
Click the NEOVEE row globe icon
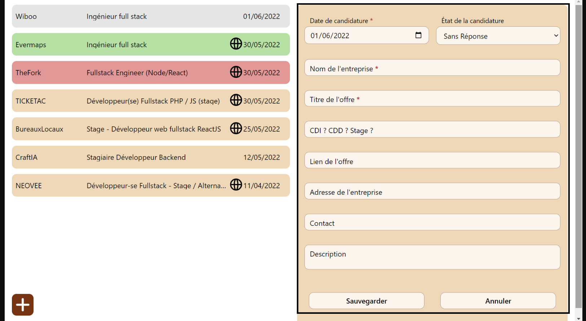pyautogui.click(x=236, y=185)
